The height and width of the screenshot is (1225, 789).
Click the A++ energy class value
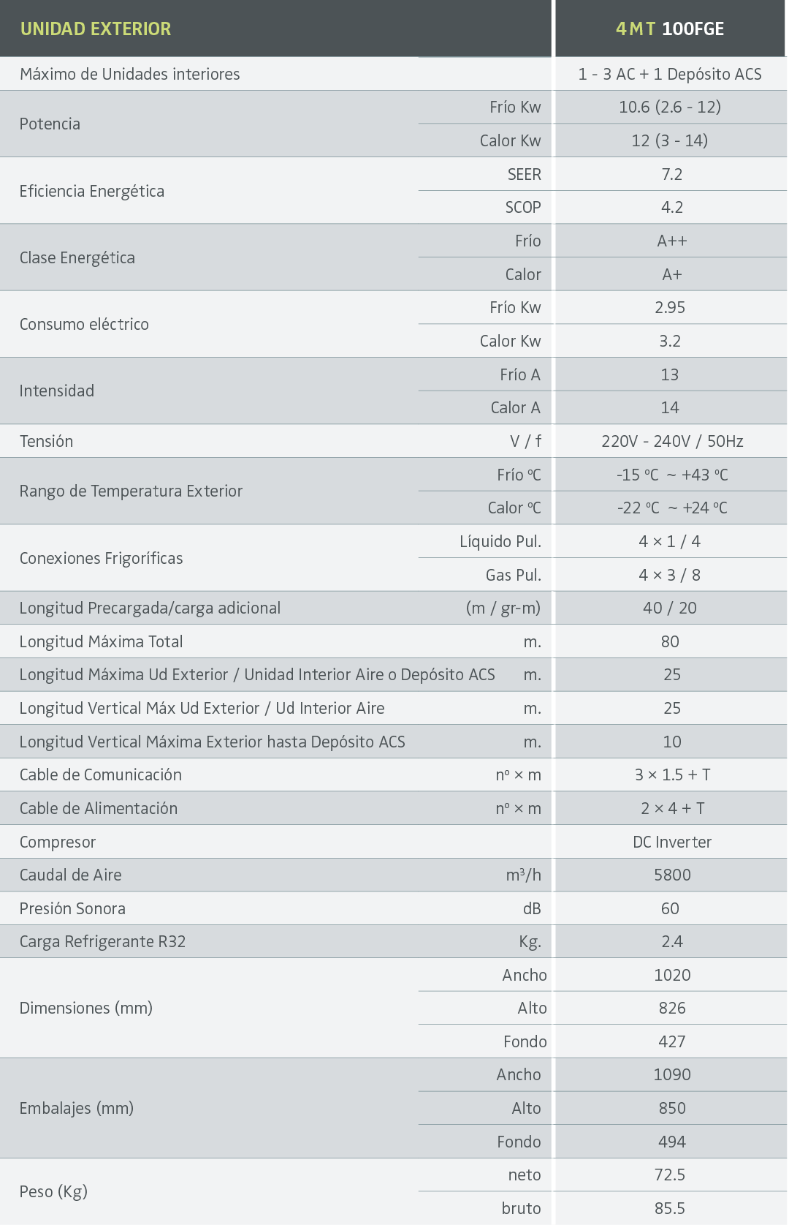[x=671, y=241]
